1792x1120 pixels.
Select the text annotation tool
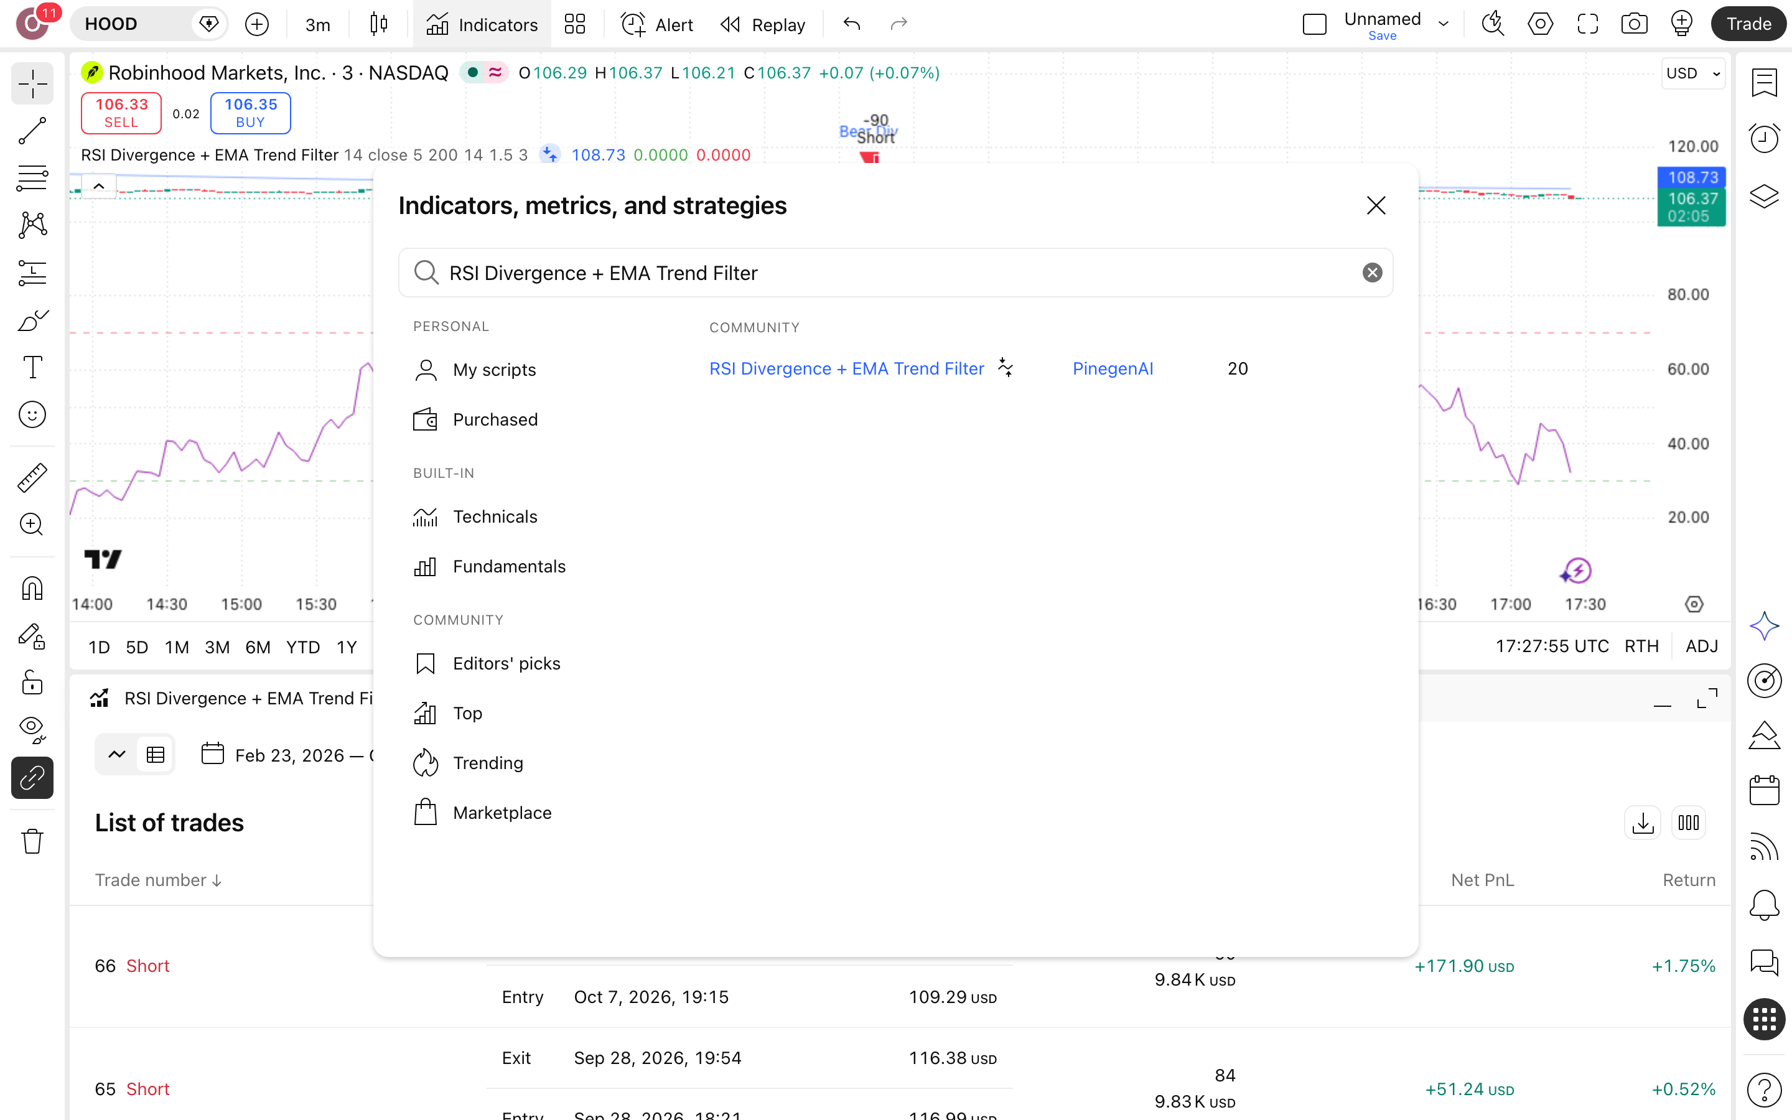[32, 367]
